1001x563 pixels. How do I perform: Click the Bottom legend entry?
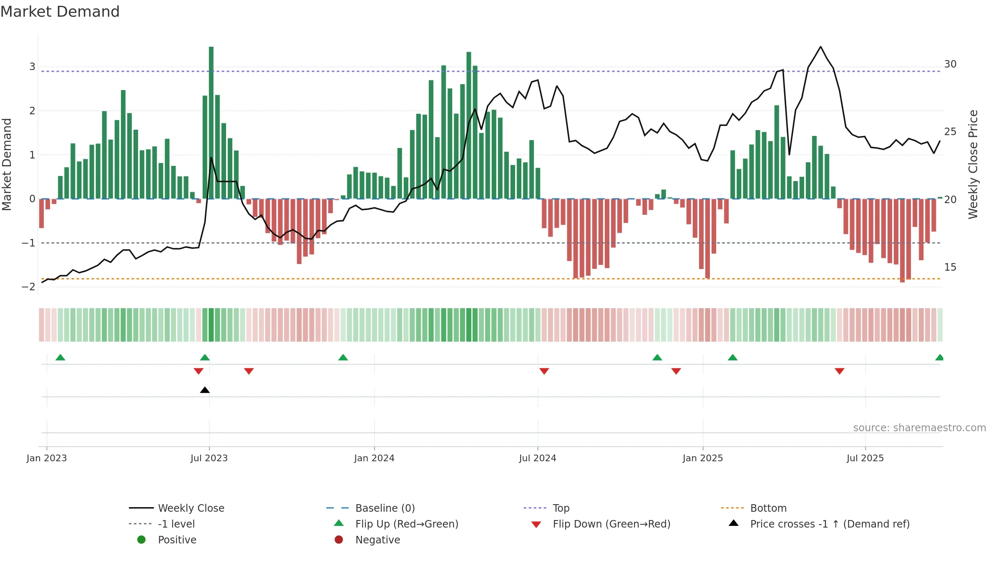(x=754, y=508)
